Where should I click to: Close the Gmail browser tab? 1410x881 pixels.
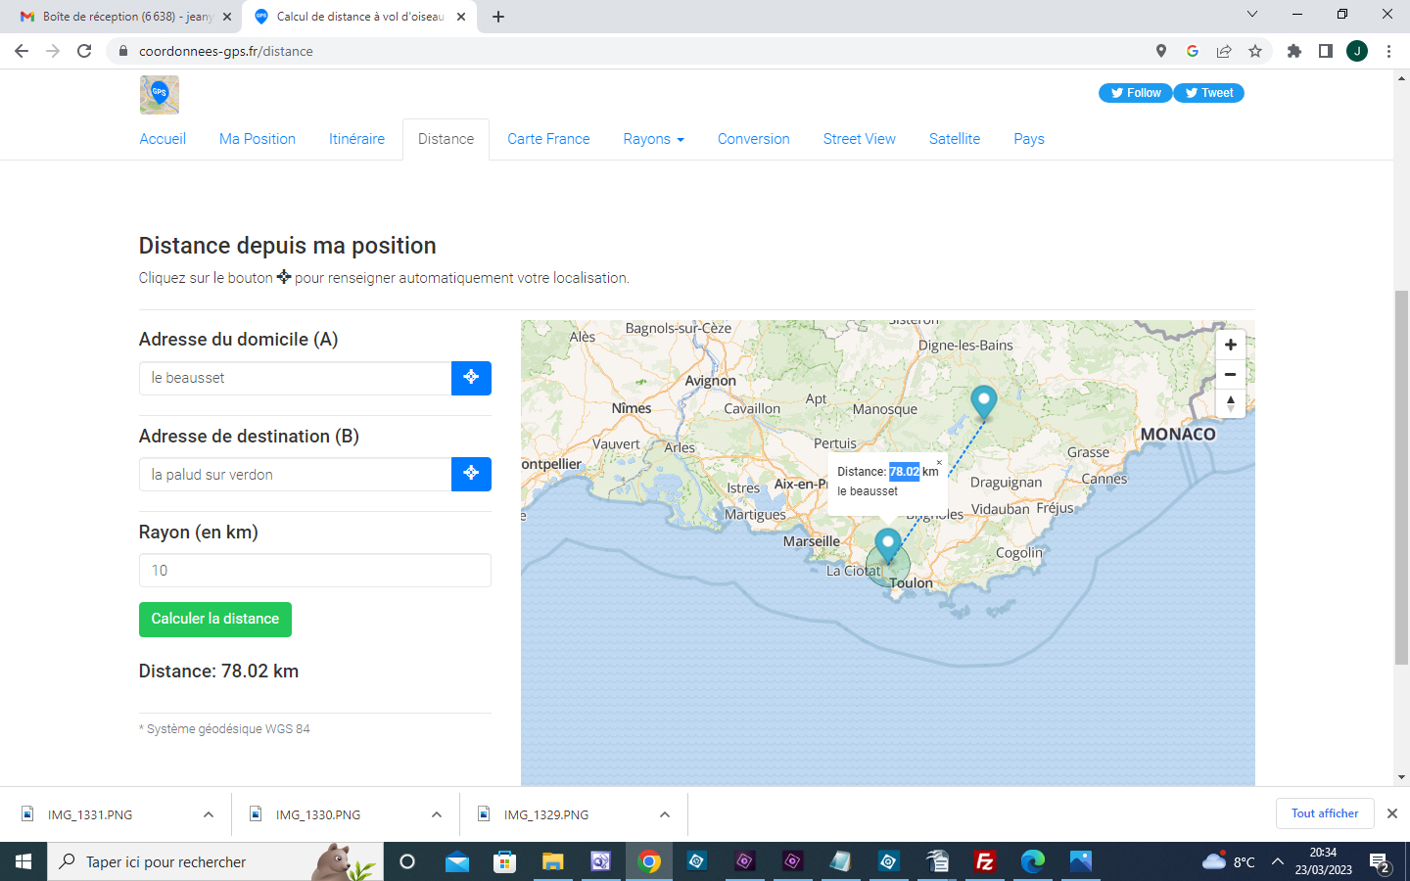227,17
